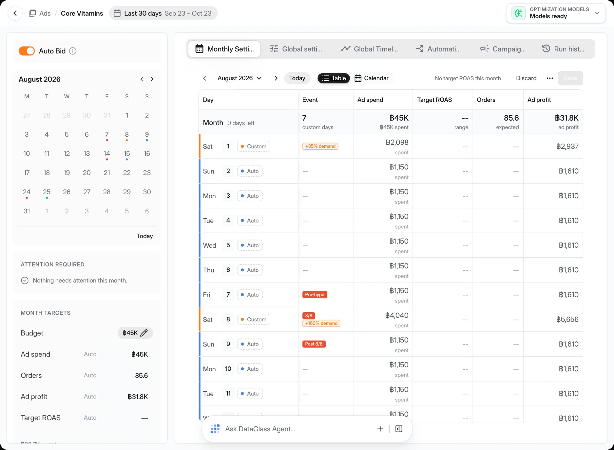Image resolution: width=614 pixels, height=450 pixels.
Task: Click the back arrow icon in header
Action: point(15,13)
